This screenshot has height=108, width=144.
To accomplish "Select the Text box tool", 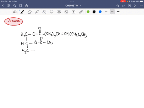I will pyautogui.click(x=73, y=12).
